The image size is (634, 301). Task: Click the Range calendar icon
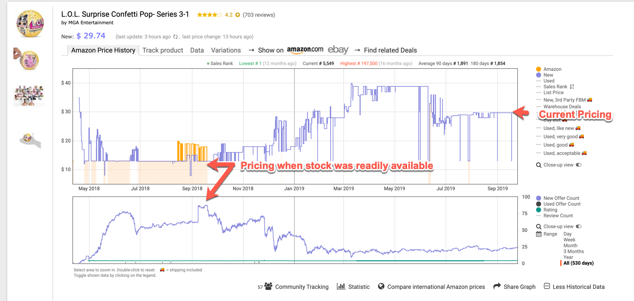point(538,234)
